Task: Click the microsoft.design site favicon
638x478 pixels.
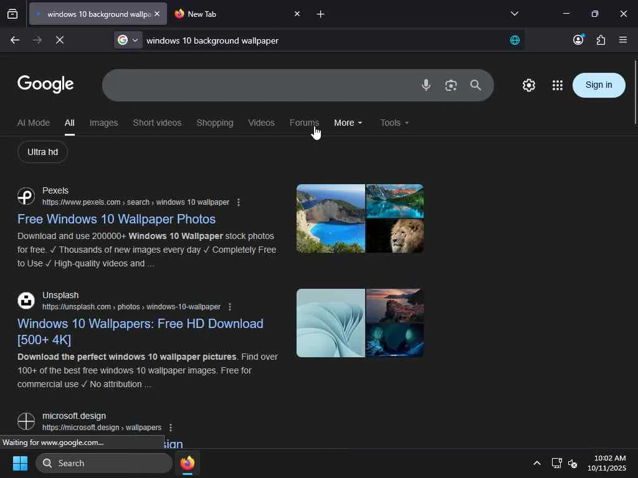Action: [x=26, y=421]
